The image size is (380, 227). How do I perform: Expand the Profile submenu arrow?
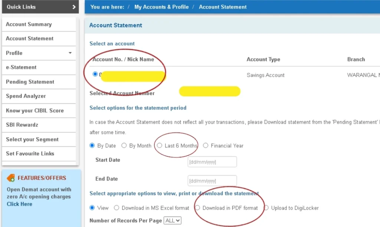click(x=70, y=53)
